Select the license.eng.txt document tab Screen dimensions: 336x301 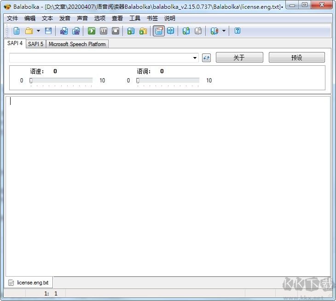pyautogui.click(x=29, y=283)
